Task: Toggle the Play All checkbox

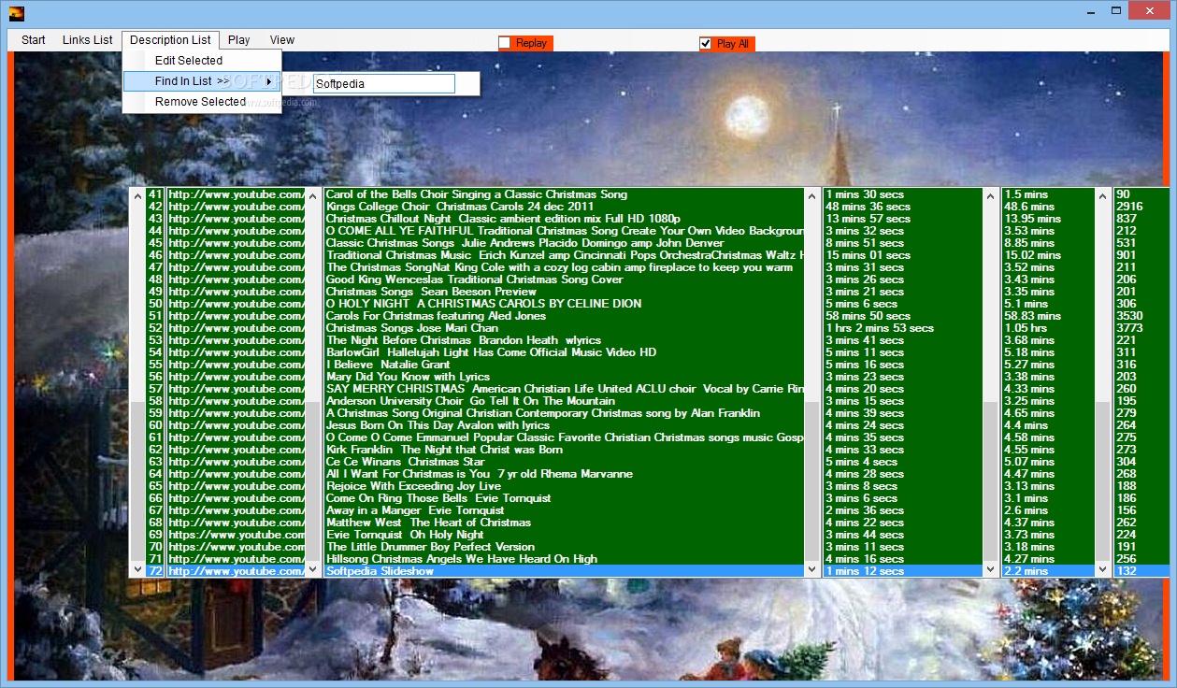Action: point(706,44)
